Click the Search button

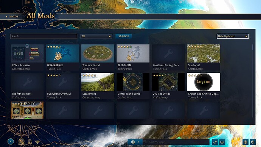click(124, 36)
